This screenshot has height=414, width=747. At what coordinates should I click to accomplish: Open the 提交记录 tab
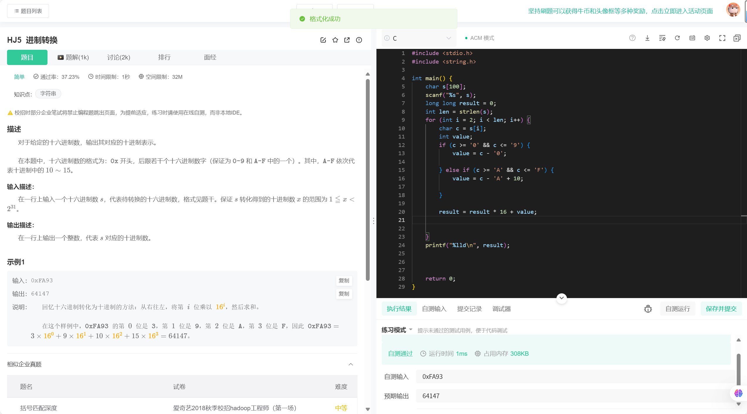[x=469, y=309]
